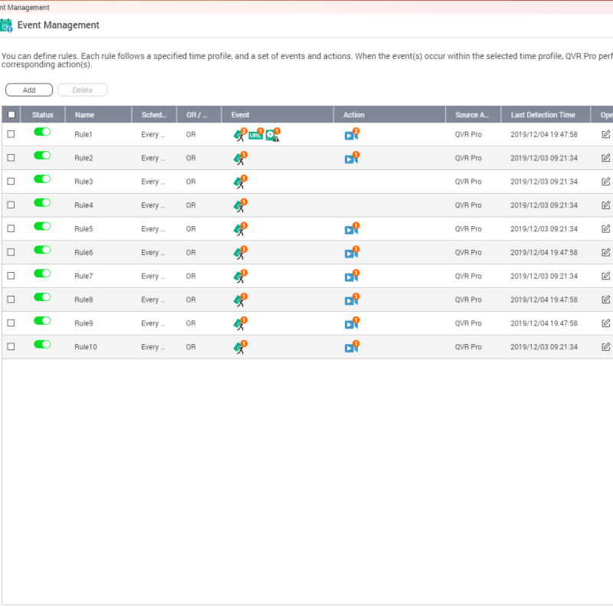Screen dimensions: 613x613
Task: Click the Delete button
Action: tap(82, 90)
